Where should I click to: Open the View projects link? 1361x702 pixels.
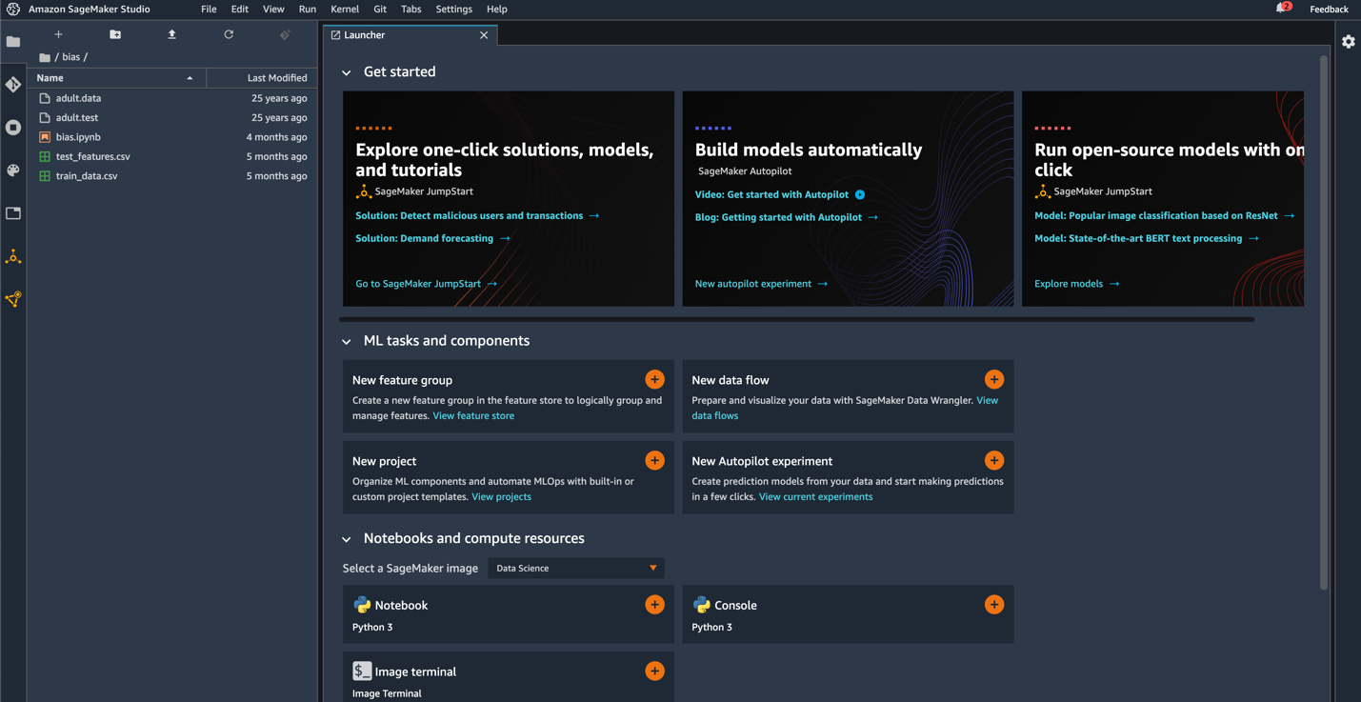click(501, 497)
